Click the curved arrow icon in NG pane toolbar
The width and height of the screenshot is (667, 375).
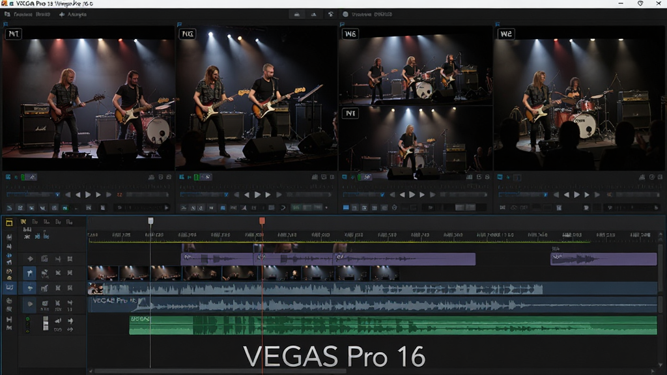[283, 208]
